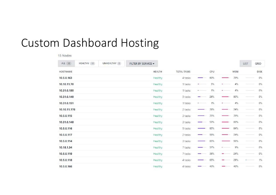Viewport: 276px width, 195px height.
Task: Sort by CPU column header
Action: click(212, 72)
